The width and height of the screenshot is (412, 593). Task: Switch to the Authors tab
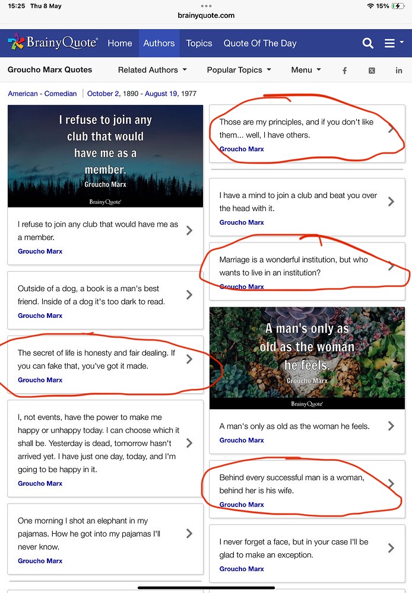(x=159, y=43)
